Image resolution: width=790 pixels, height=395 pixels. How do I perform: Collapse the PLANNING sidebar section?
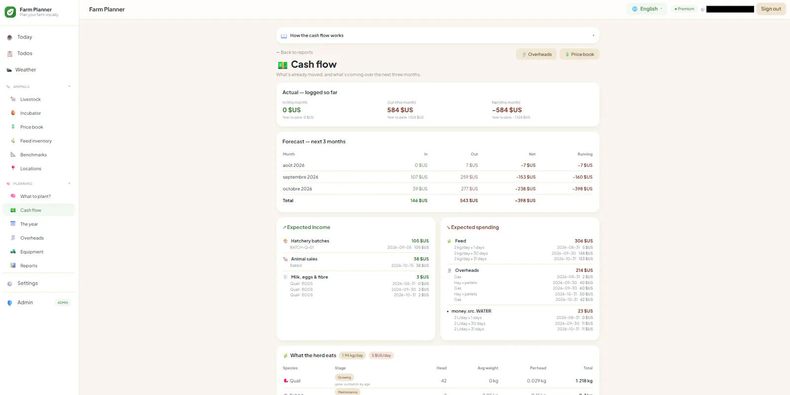pos(69,183)
